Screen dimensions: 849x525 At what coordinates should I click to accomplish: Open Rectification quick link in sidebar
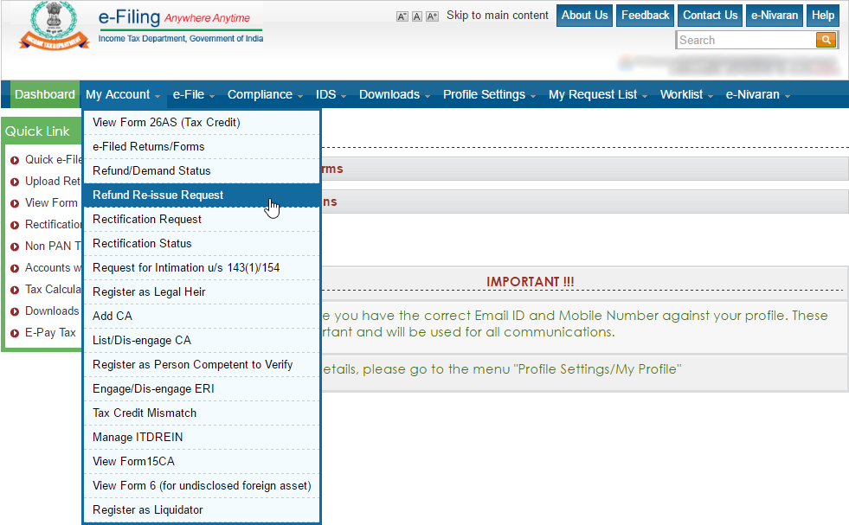click(x=53, y=225)
